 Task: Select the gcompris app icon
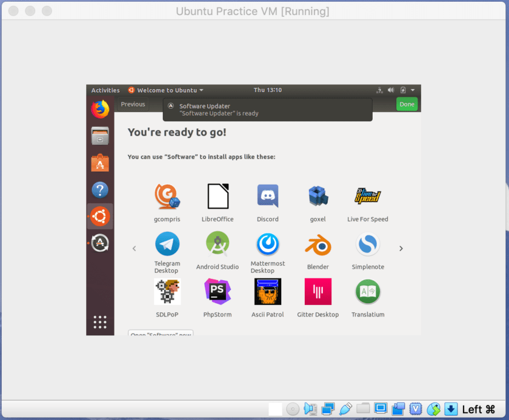[x=167, y=197]
